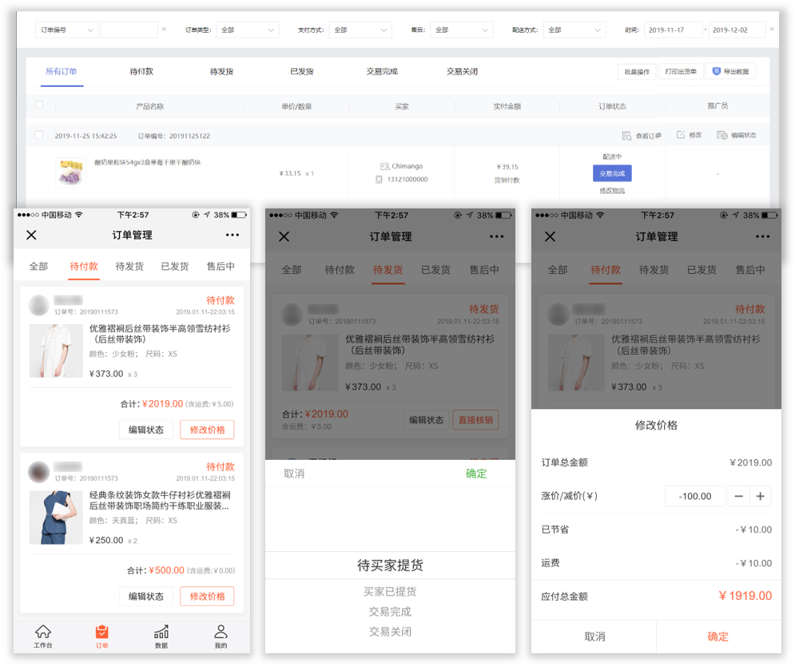The height and width of the screenshot is (666, 795).
Task: Tap the 数据 data chart icon in bottom bar
Action: [x=161, y=631]
